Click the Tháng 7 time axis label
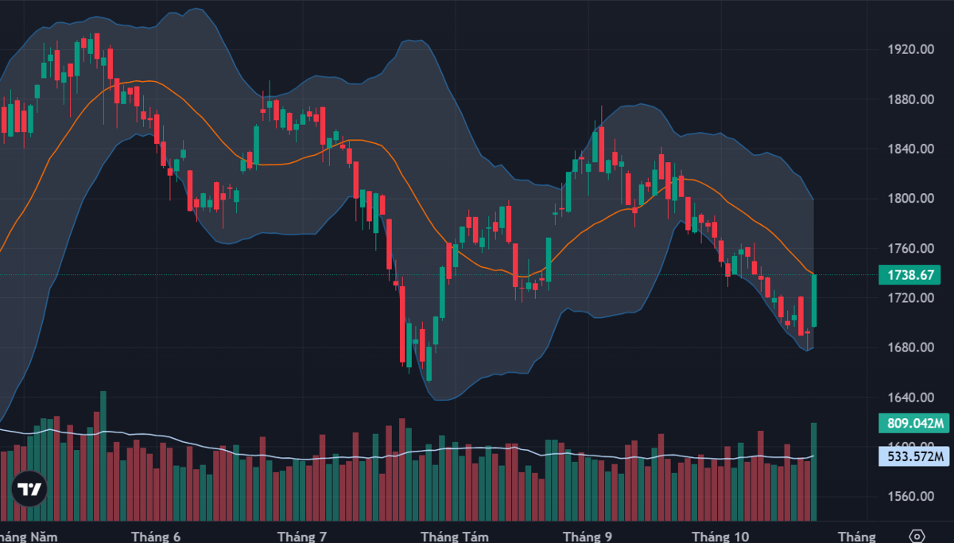Screen dimensions: 954x543 [x=301, y=537]
